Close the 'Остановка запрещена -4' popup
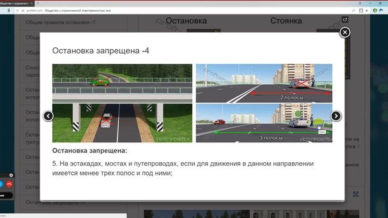Image resolution: width=388 pixels, height=218 pixels. click(345, 32)
